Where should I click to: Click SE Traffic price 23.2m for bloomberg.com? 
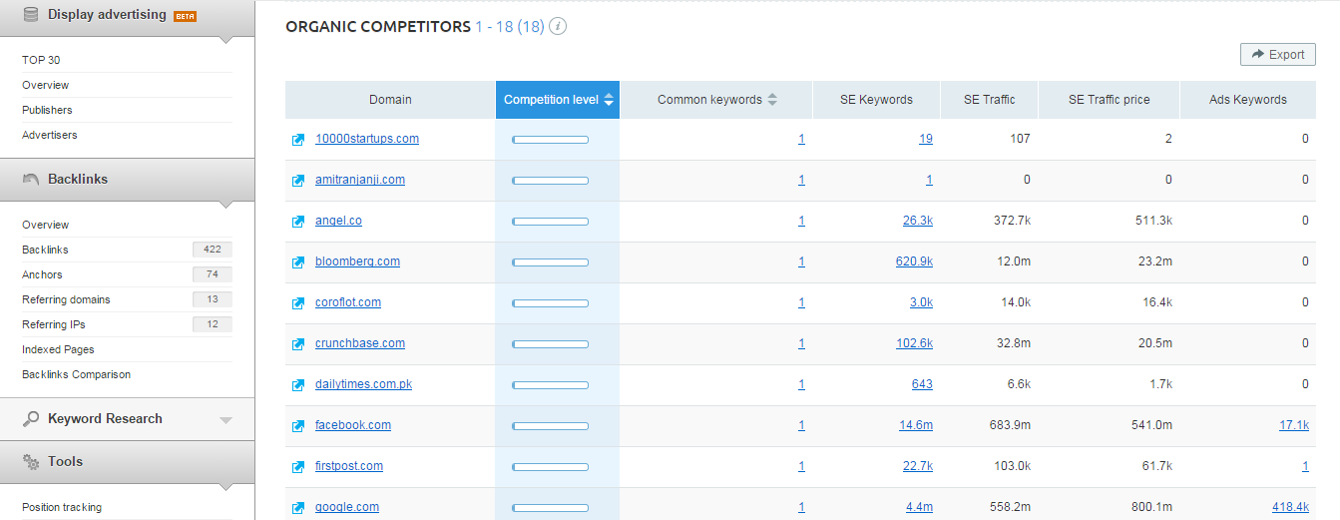coord(1154,261)
